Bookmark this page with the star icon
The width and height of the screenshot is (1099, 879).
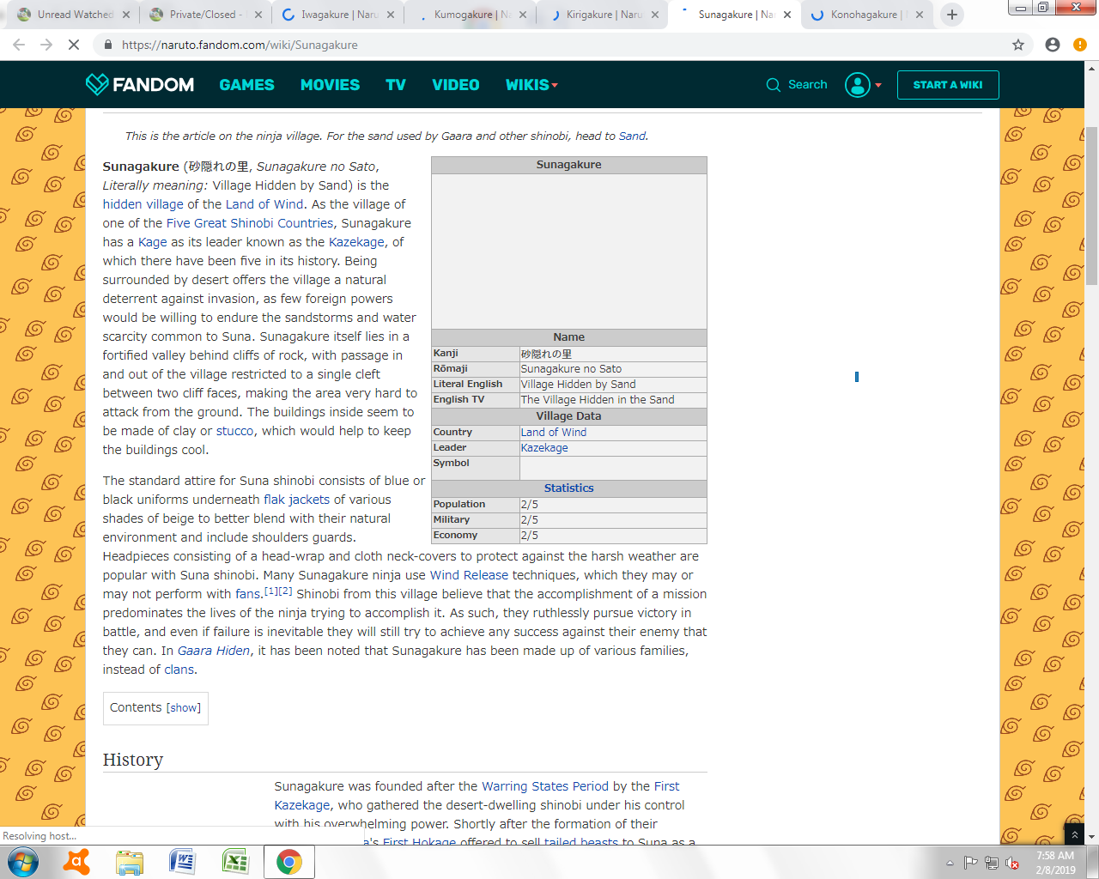point(1017,45)
